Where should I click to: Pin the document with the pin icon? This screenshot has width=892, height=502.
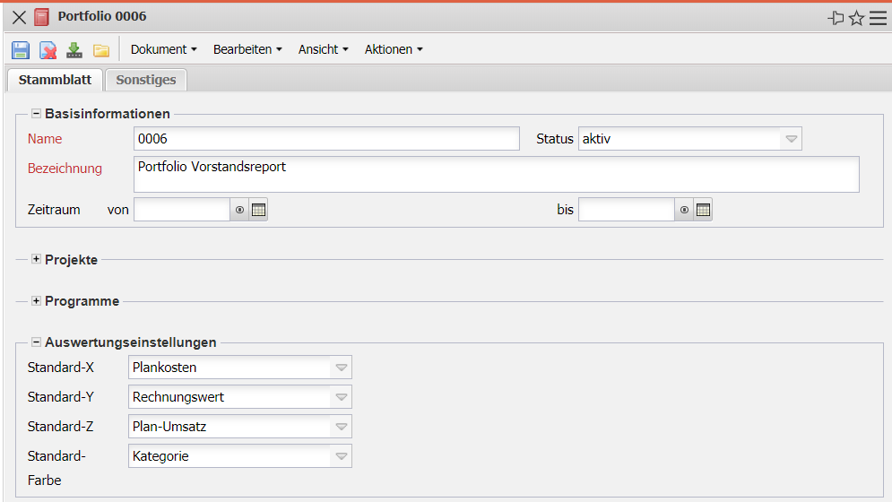(x=836, y=18)
